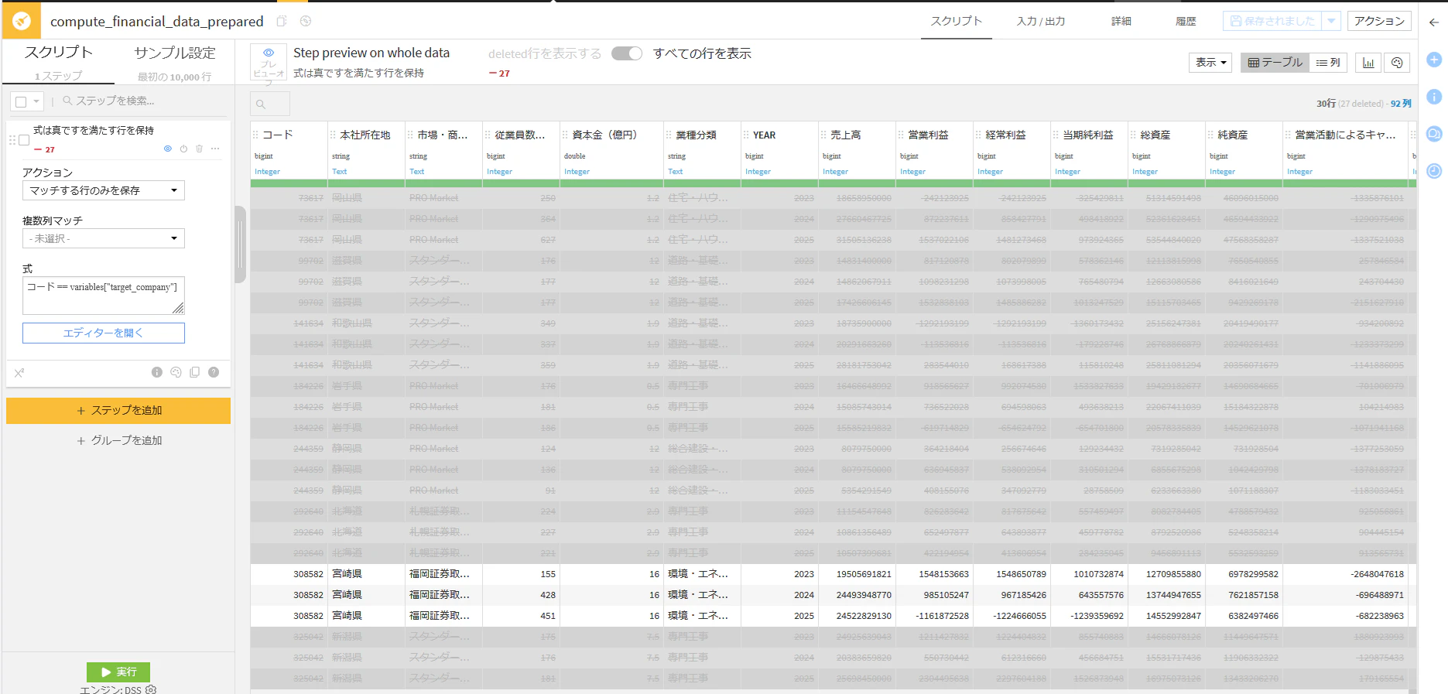The width and height of the screenshot is (1448, 694).
Task: Toggle the step's eye preview icon
Action: pos(167,149)
